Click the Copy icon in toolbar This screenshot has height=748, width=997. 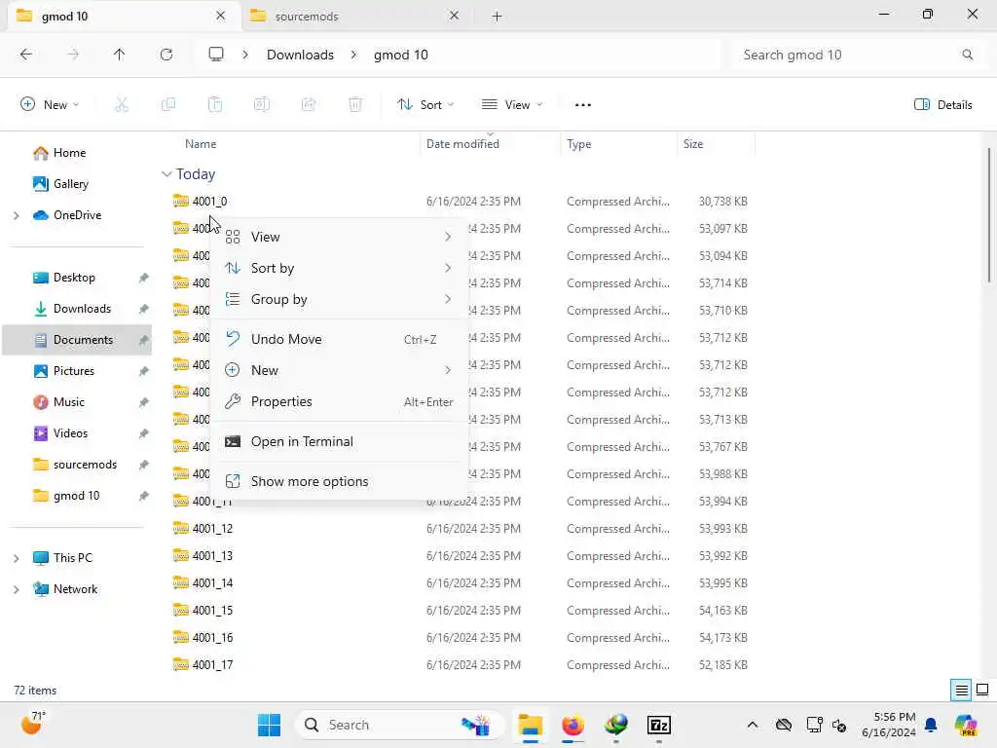[168, 105]
